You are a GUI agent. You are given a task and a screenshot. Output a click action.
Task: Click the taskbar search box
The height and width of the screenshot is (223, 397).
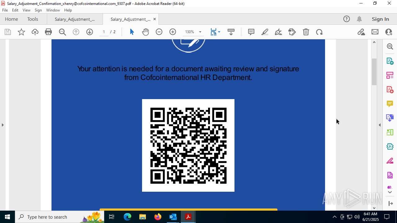60,217
